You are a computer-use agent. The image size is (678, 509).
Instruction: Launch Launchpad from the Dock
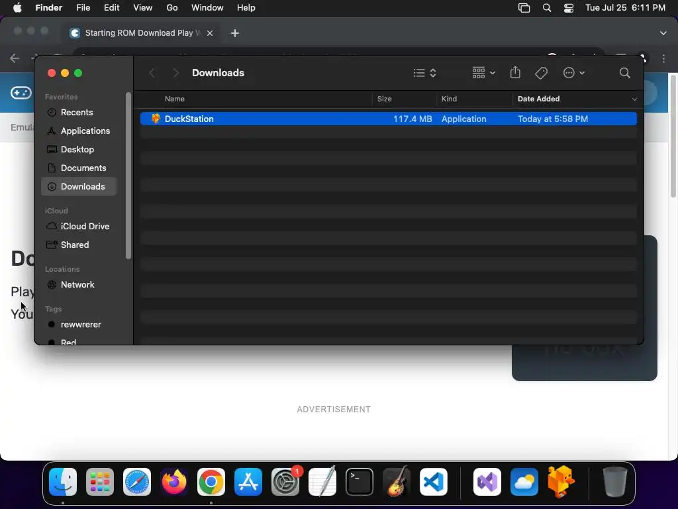coord(100,482)
